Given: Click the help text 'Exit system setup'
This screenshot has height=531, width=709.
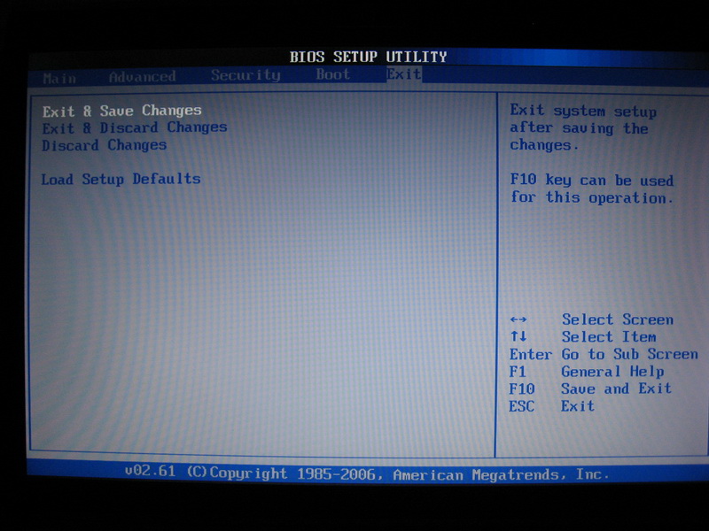Looking at the screenshot, I should (583, 111).
